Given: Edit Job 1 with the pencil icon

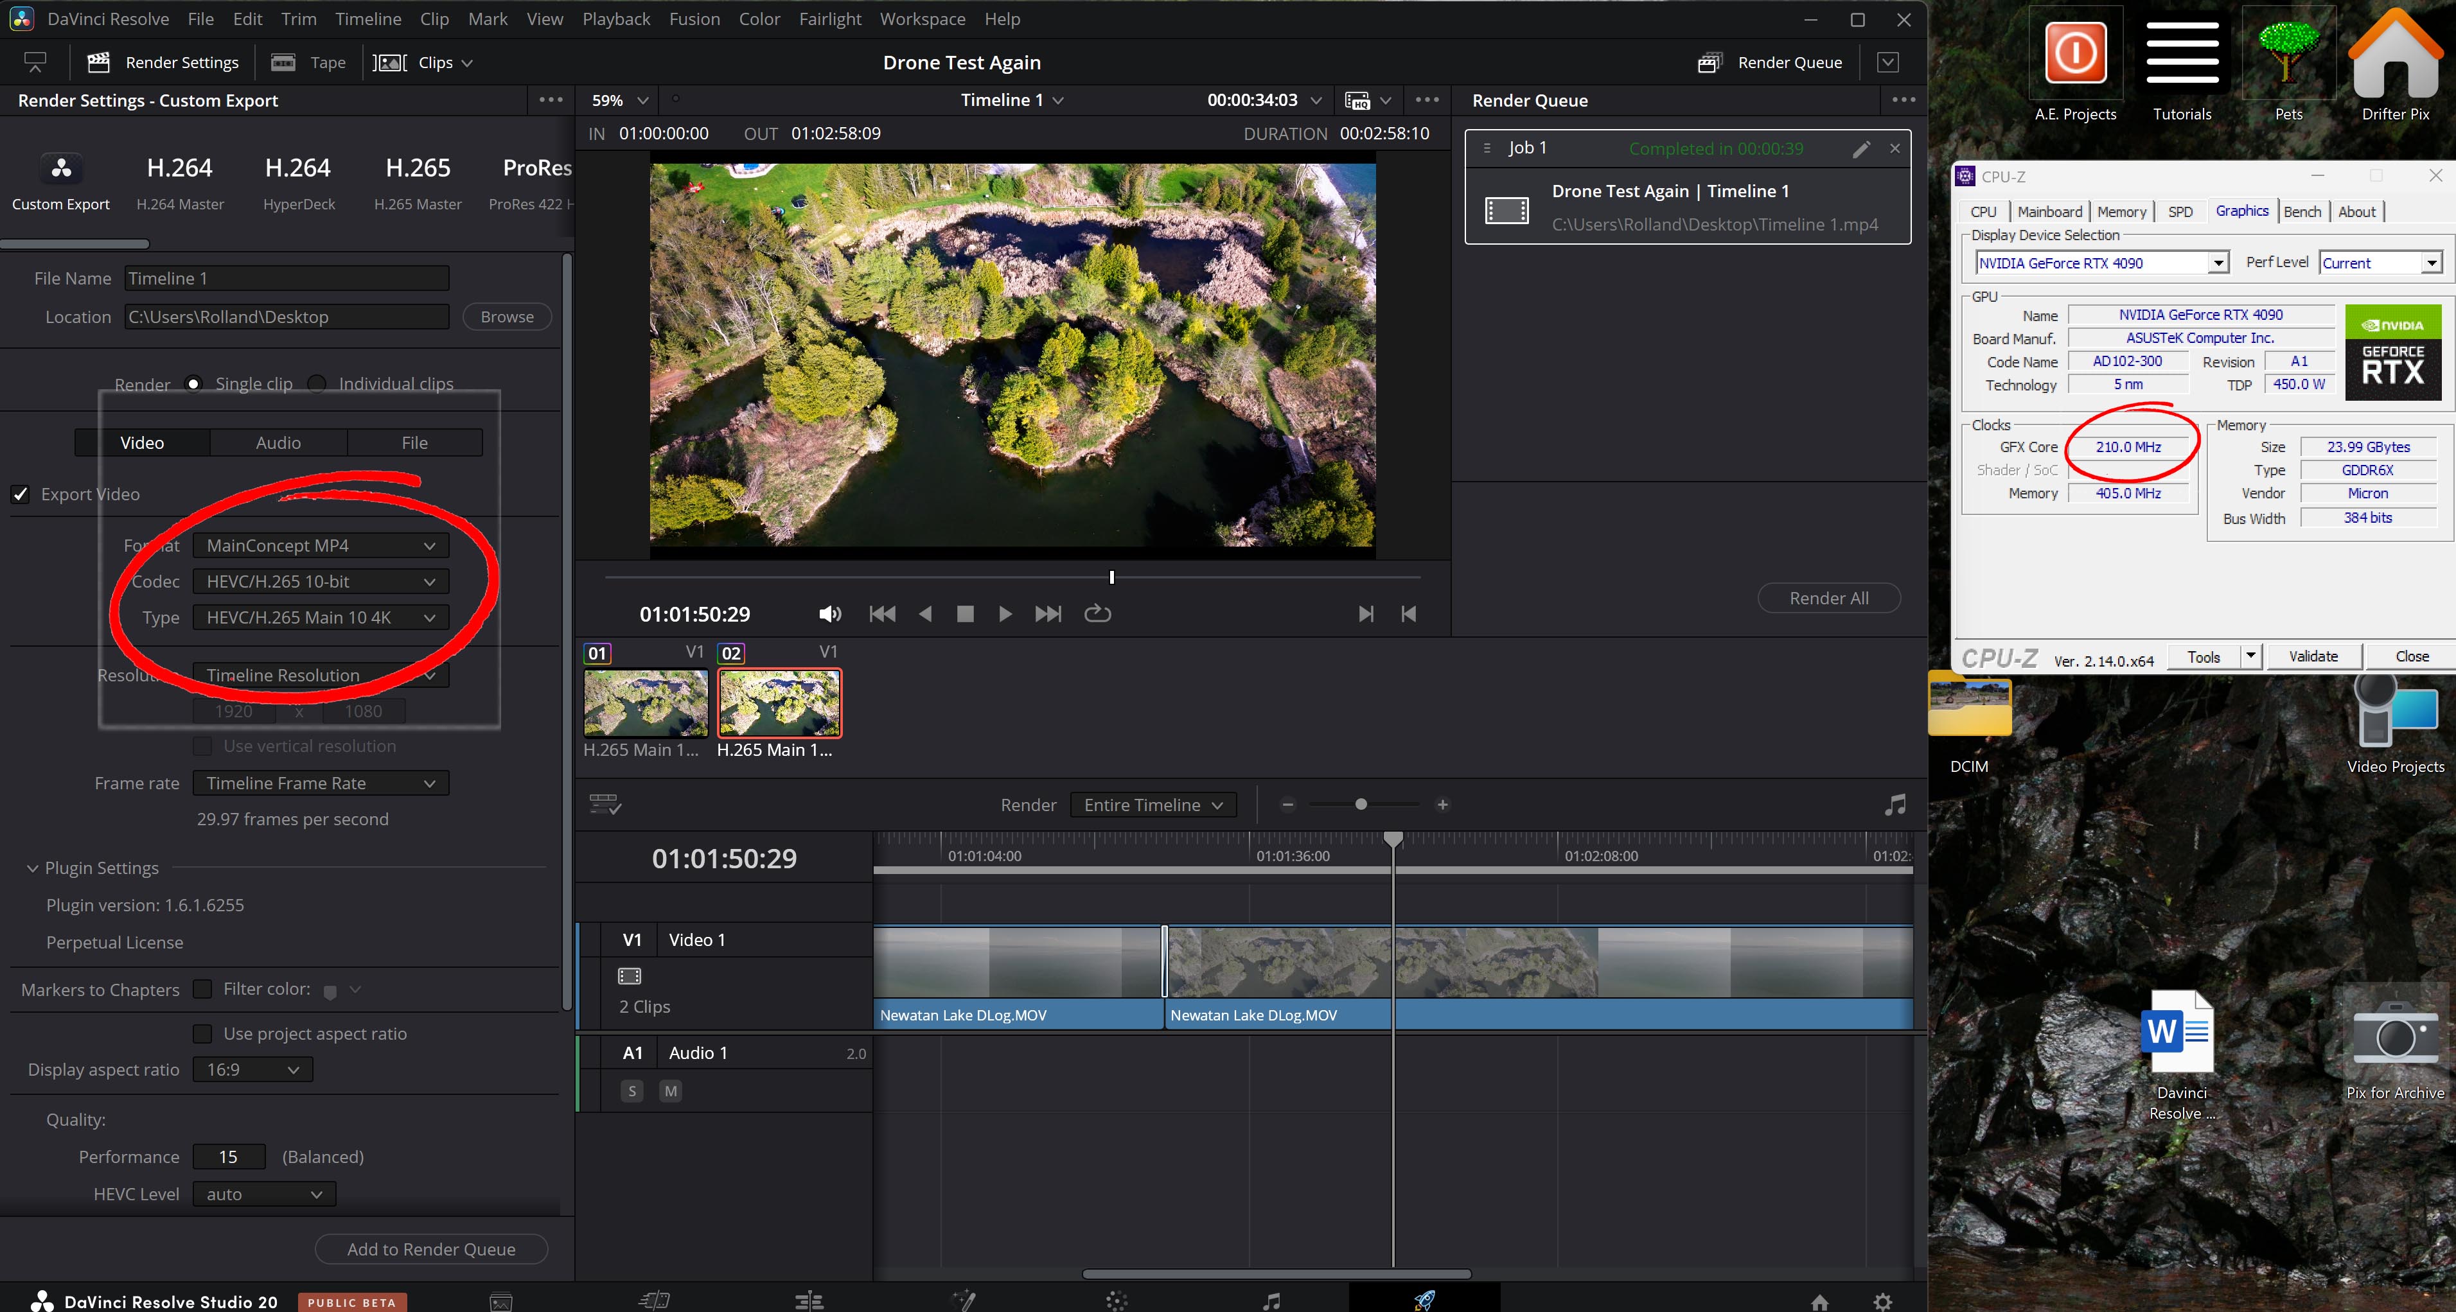Looking at the screenshot, I should point(1861,148).
